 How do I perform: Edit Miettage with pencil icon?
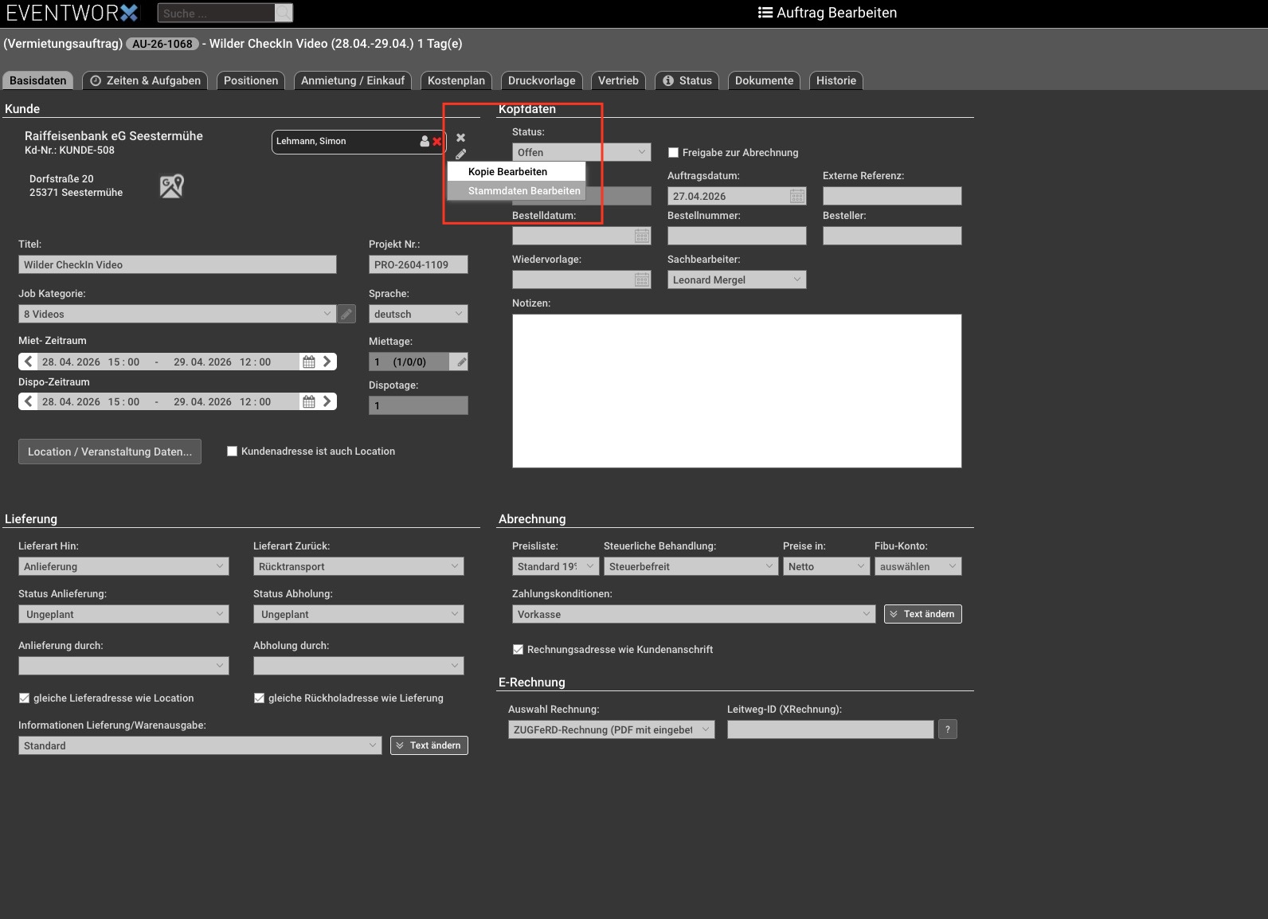point(459,362)
